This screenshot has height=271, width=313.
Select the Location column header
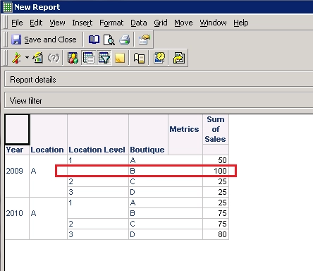coord(47,150)
